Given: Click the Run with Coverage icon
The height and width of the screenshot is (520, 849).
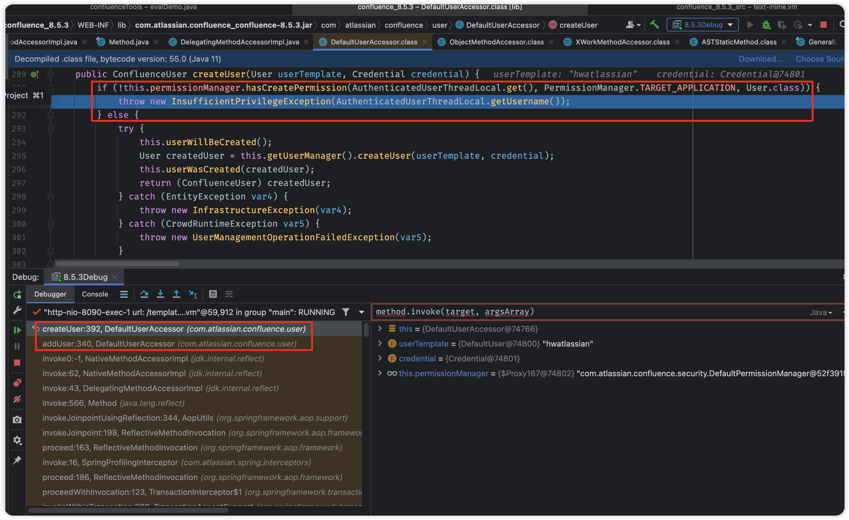Looking at the screenshot, I should [782, 25].
